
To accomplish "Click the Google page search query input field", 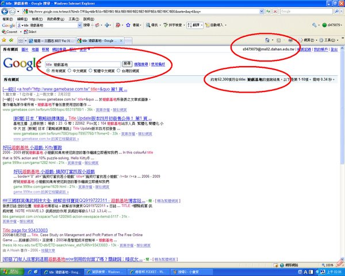I will (83, 64).
